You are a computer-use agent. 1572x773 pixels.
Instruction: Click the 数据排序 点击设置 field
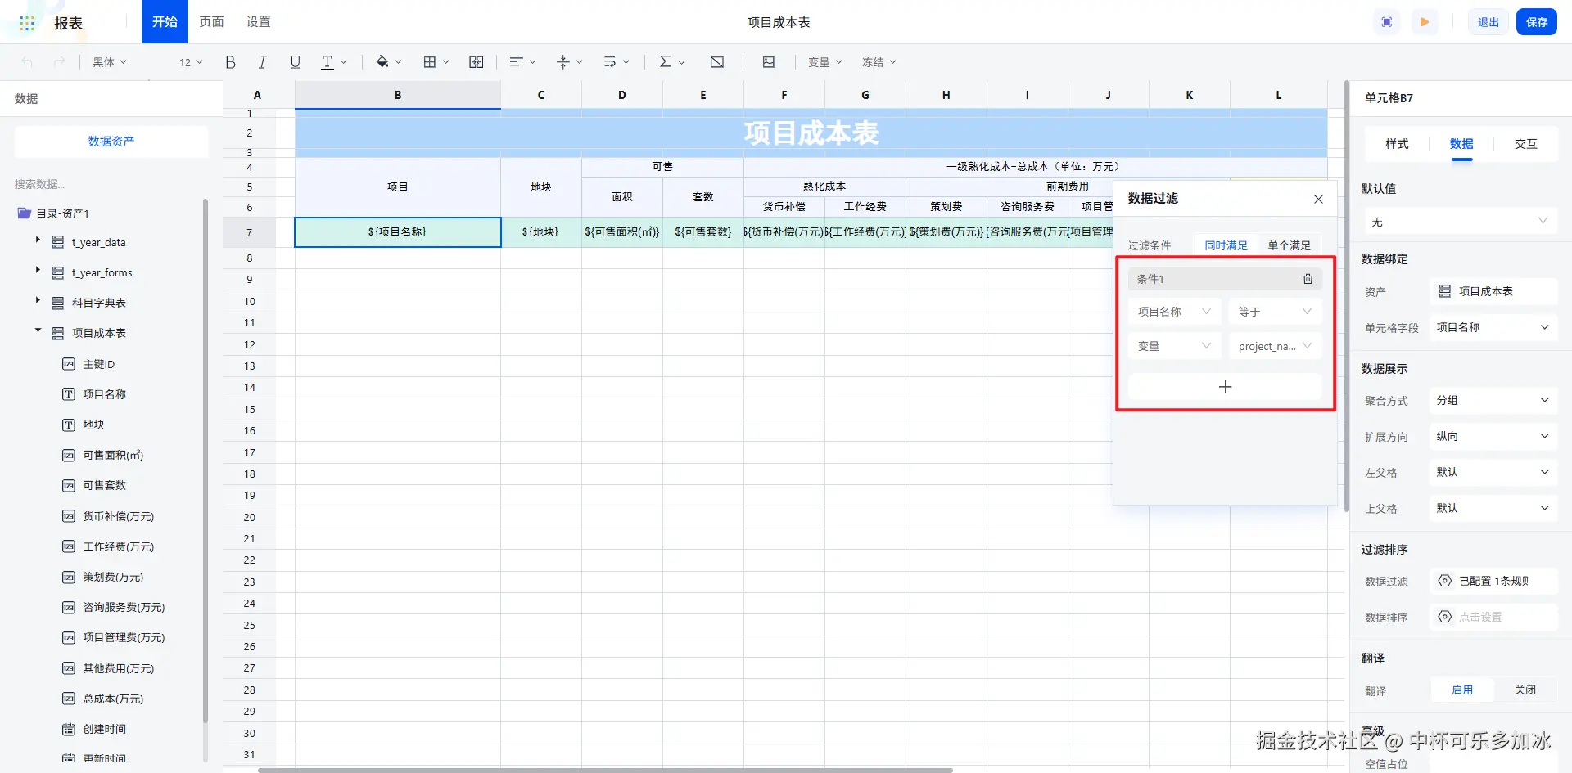click(1493, 617)
